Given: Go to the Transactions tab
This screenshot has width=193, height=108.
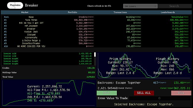Looking at the screenshot, I should point(120,12).
